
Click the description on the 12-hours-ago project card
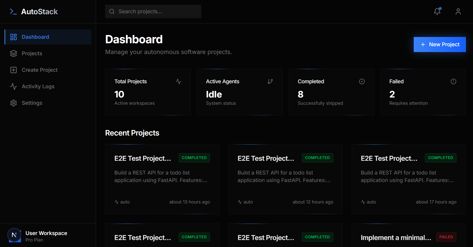click(284, 176)
